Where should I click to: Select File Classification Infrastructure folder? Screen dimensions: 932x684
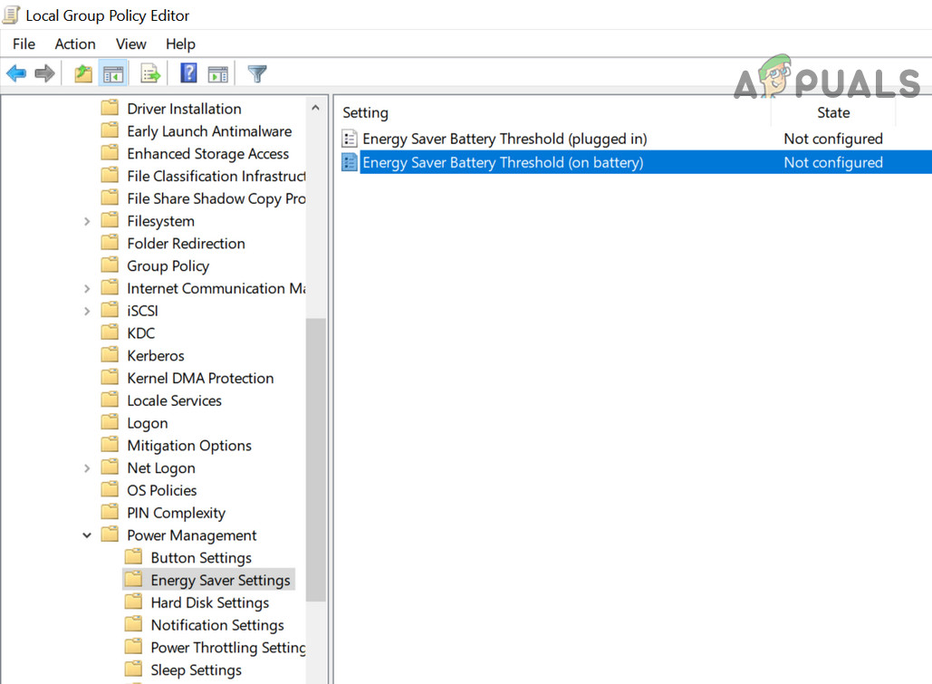coord(216,176)
